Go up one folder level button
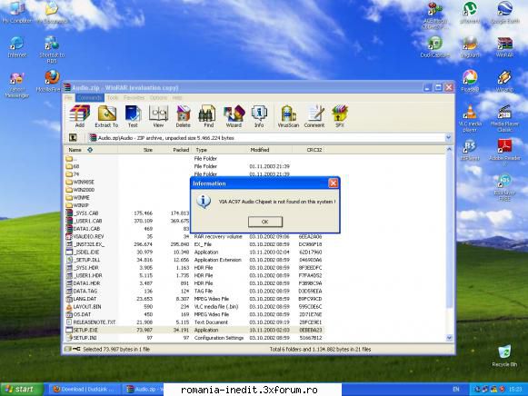This screenshot has height=396, width=528. pos(73,138)
